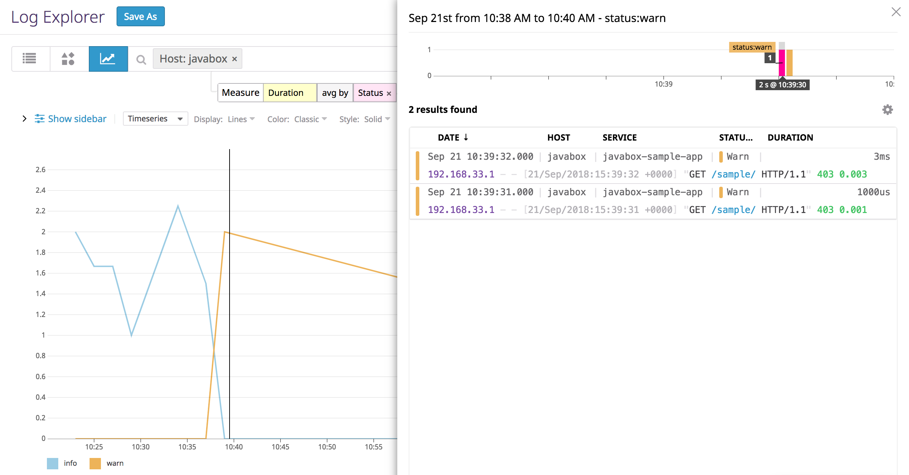The height and width of the screenshot is (475, 909).
Task: Click the search magnifier icon
Action: pyautogui.click(x=141, y=59)
